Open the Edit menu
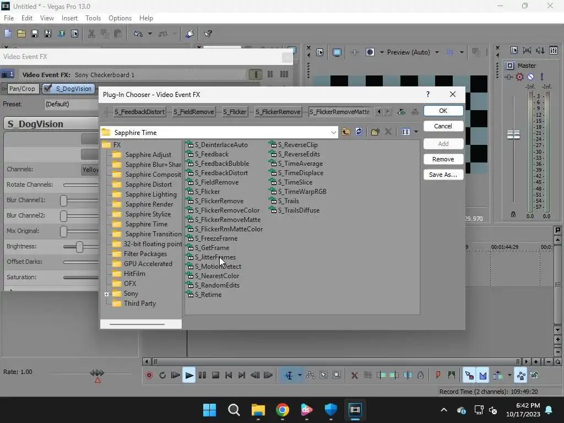This screenshot has height=423, width=564. coord(26,18)
